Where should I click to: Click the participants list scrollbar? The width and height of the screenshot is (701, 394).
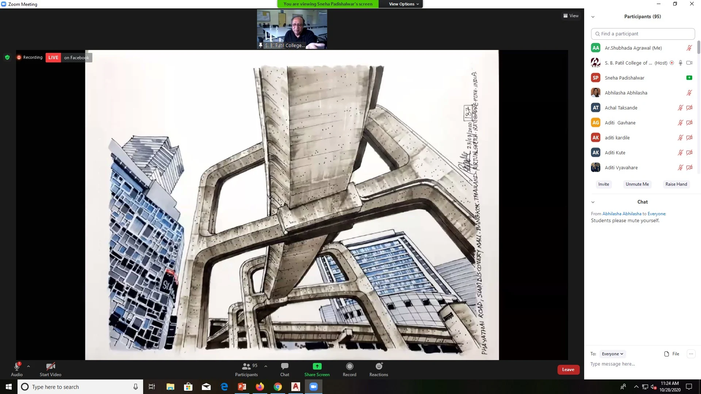coord(699,47)
